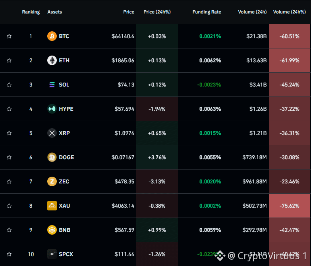Favorite BTC with its star

tap(9, 36)
